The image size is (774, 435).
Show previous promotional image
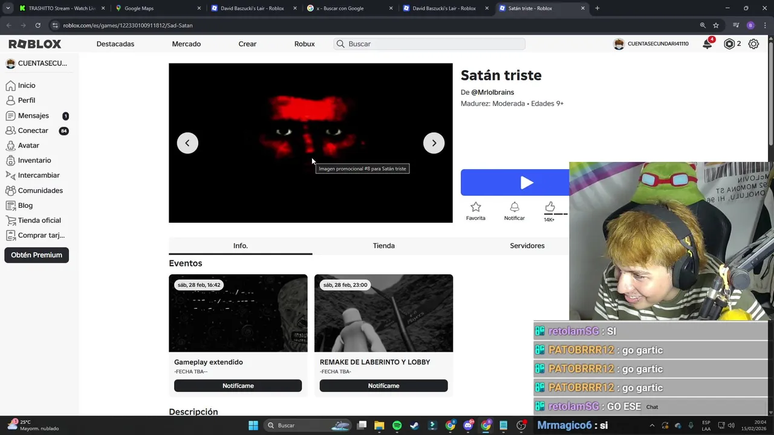coord(187,143)
